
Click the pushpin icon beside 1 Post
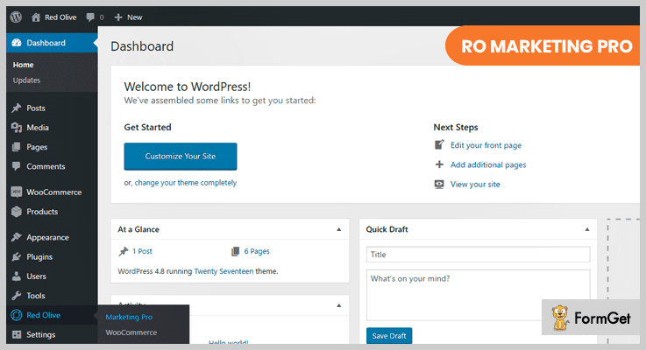(124, 251)
